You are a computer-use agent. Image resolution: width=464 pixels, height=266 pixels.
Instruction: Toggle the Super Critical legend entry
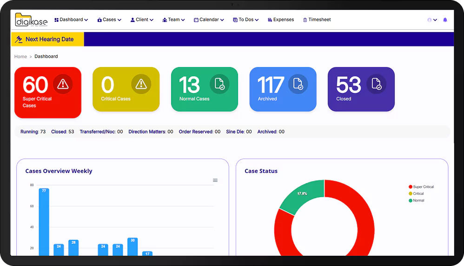tap(421, 186)
